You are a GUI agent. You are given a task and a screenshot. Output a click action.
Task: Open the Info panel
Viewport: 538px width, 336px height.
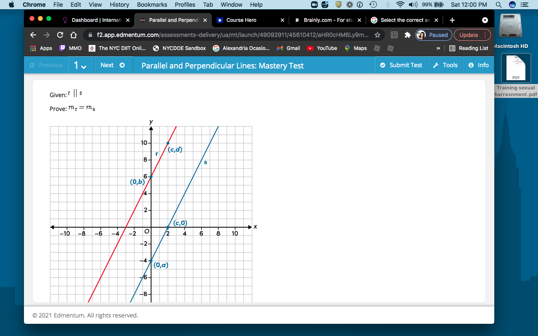click(x=479, y=65)
